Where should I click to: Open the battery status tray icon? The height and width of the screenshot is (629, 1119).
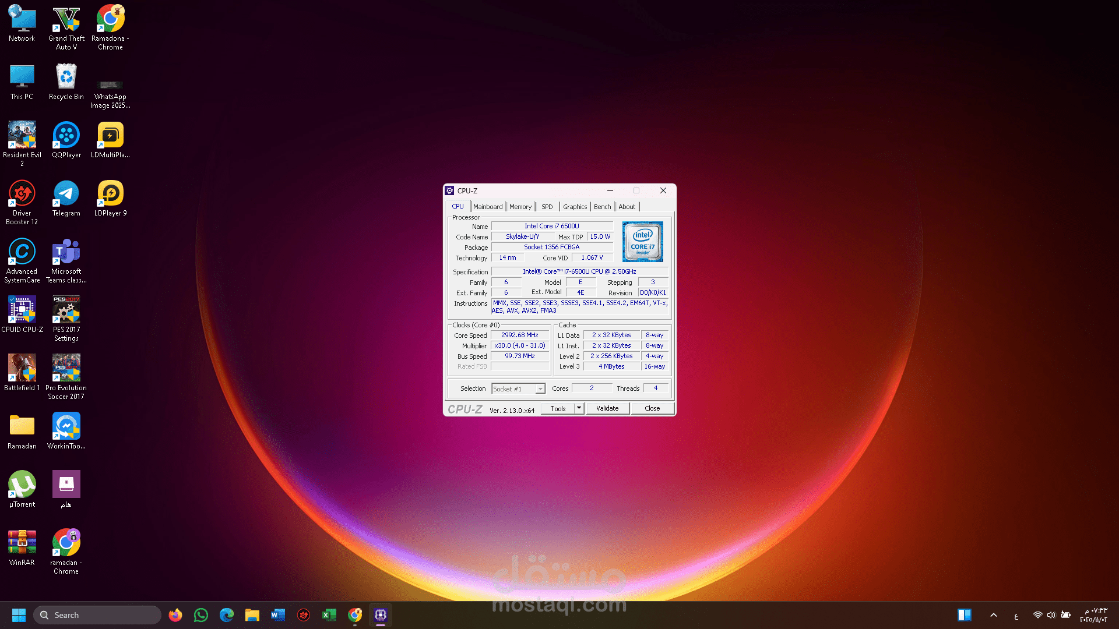click(x=1066, y=615)
